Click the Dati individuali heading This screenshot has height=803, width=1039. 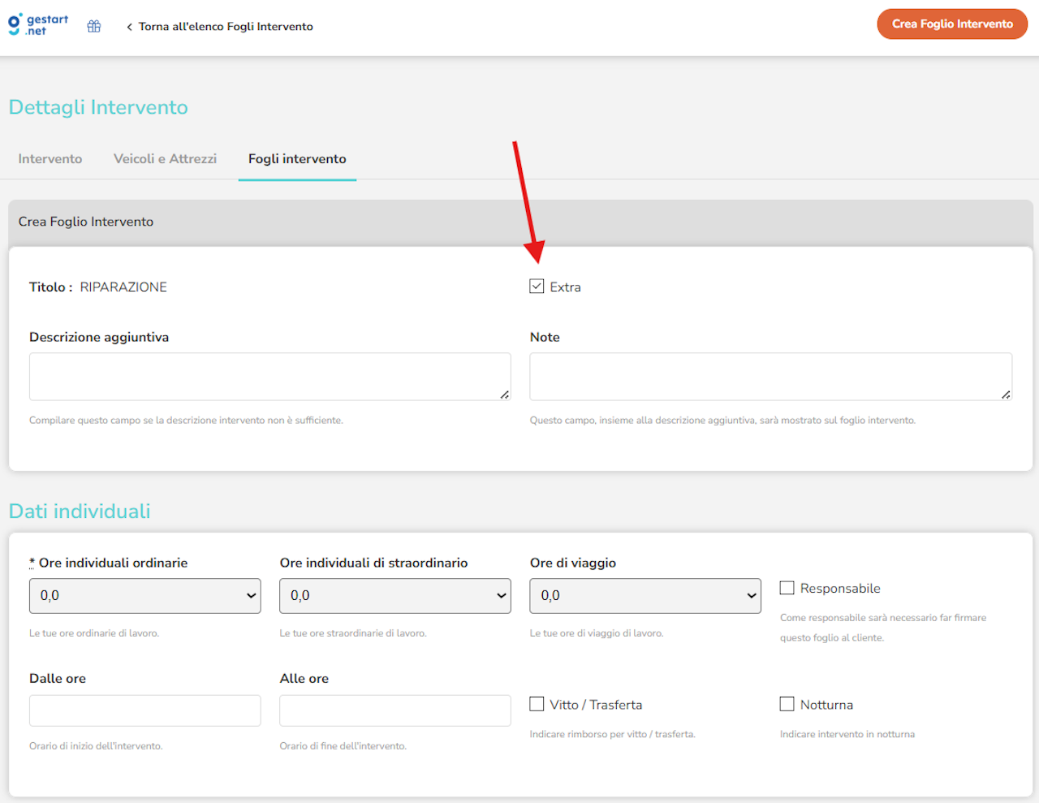click(x=80, y=512)
